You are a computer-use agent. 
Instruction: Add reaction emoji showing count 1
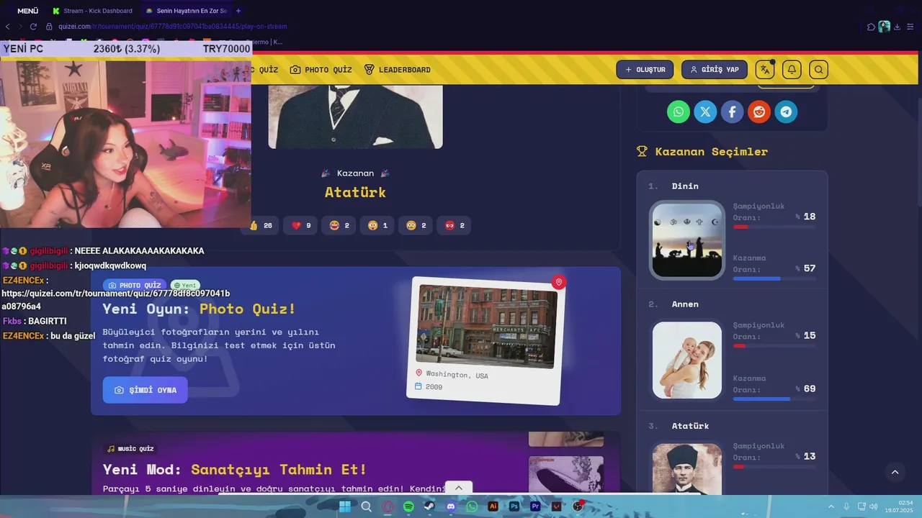377,225
